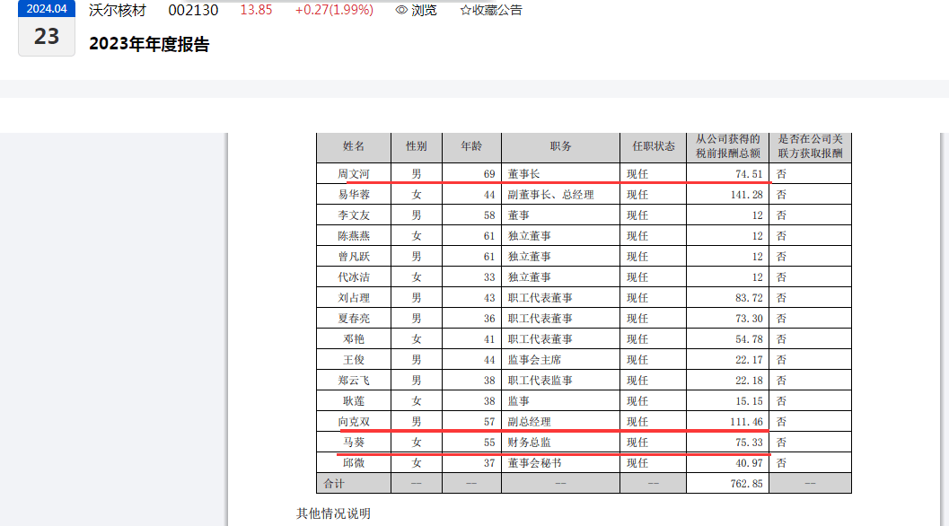949x526 pixels.
Task: Click the salary value 111.46
Action: click(x=747, y=422)
